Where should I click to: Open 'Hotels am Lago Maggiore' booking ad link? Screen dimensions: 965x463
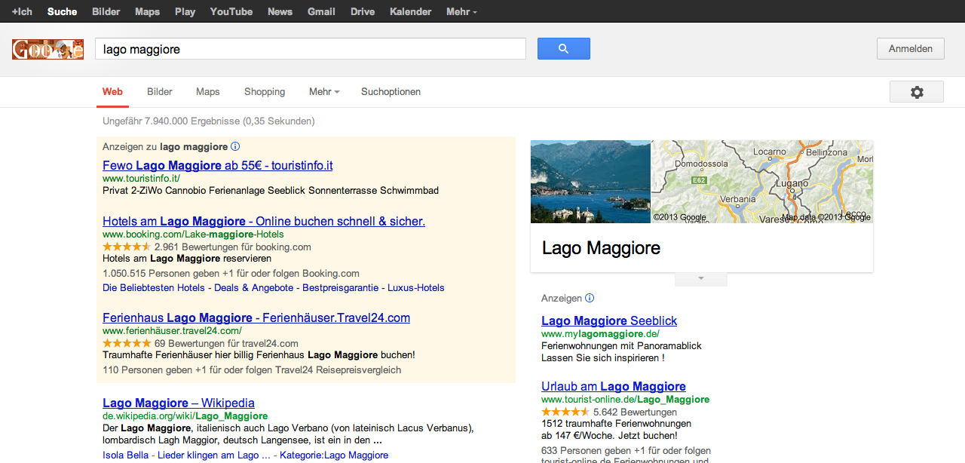point(264,221)
